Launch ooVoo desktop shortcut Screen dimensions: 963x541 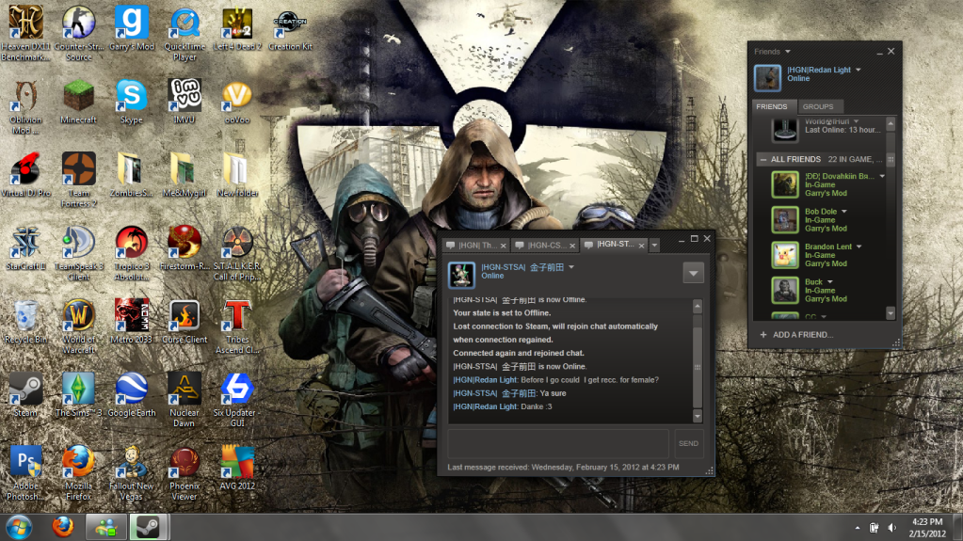(237, 102)
